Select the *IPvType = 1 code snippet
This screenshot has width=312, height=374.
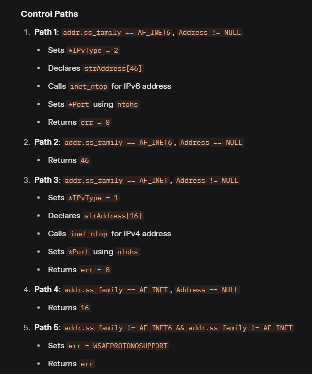pos(93,198)
